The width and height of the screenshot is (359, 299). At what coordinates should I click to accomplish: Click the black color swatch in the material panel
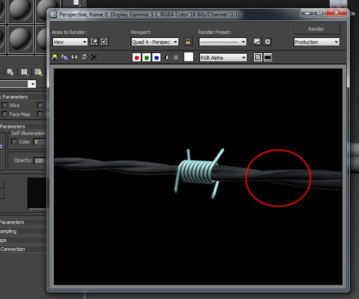pyautogui.click(x=37, y=193)
